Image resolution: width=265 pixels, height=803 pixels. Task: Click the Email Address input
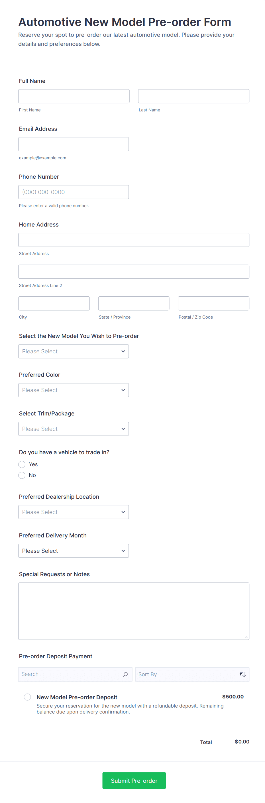(74, 144)
